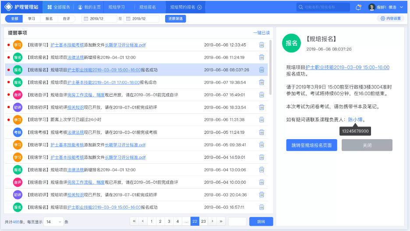Image resolution: width=410 pixels, height=231 pixels.
Task: Click the 还原筛选 button
Action: click(176, 19)
